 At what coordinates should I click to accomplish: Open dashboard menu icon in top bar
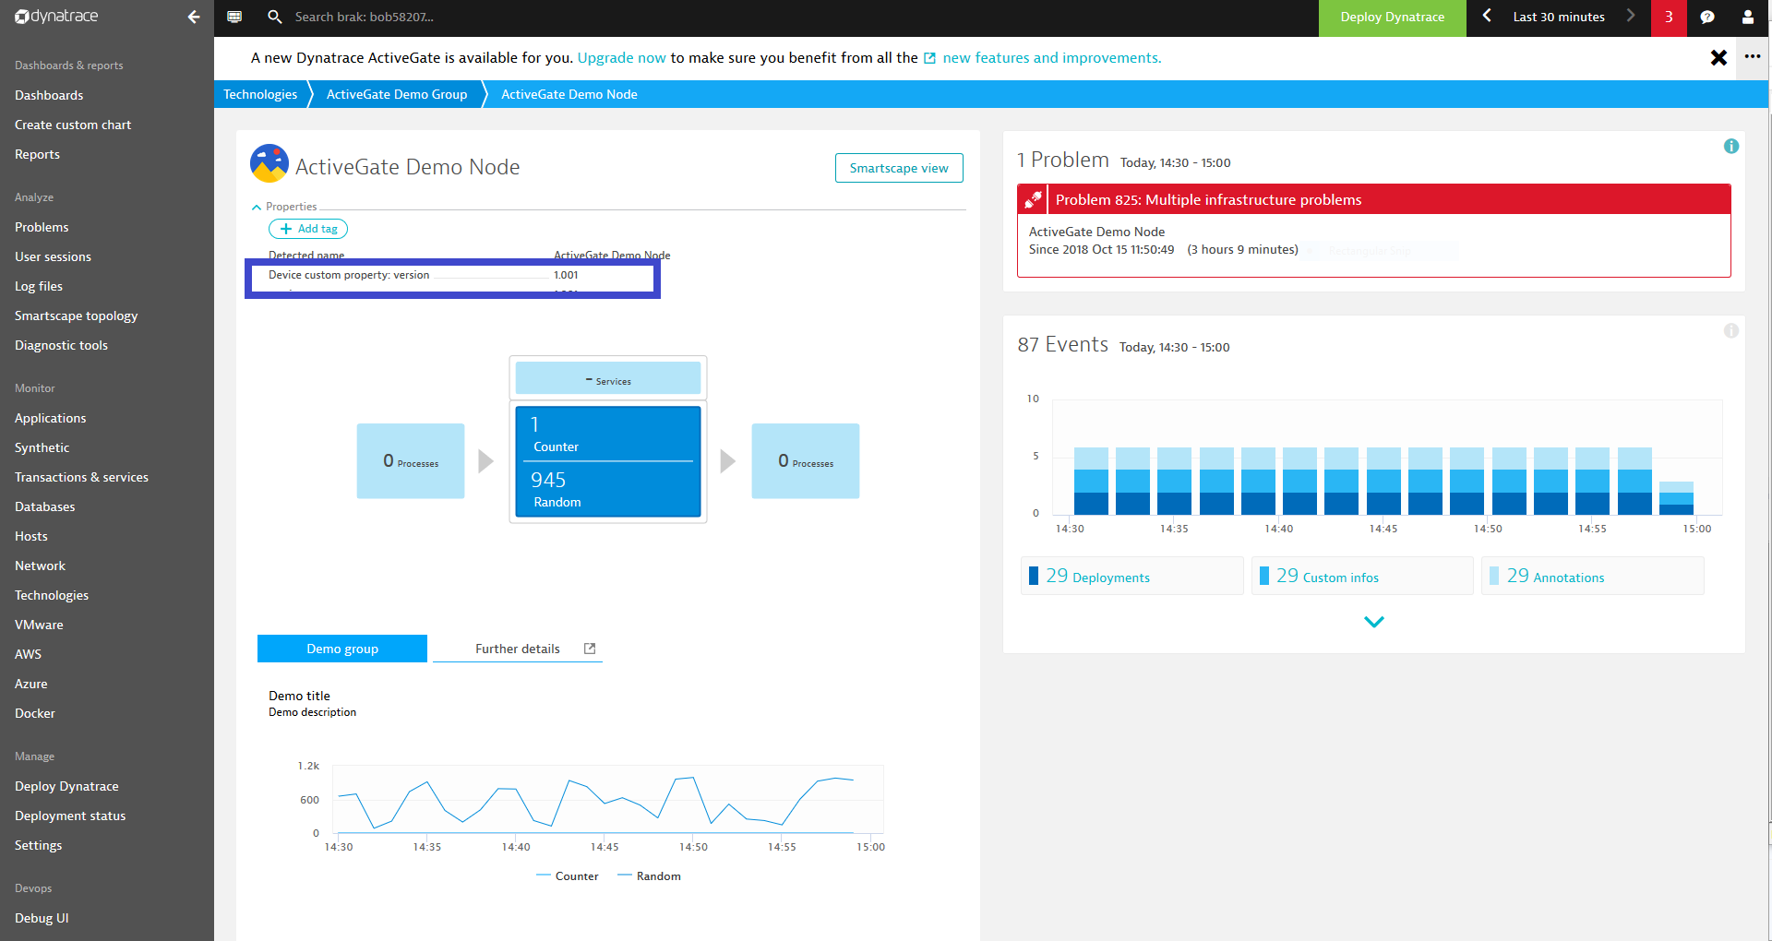234,17
